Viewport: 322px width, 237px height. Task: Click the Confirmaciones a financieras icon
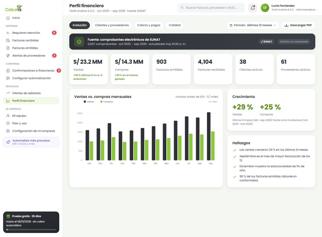point(8,71)
